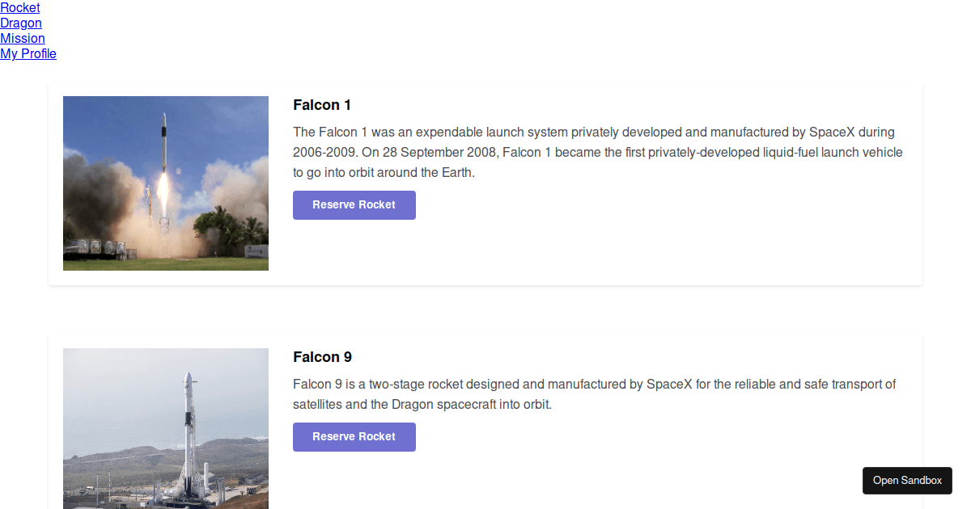Reserve the Falcon 1 rocket
This screenshot has height=509, width=971.
pos(354,205)
